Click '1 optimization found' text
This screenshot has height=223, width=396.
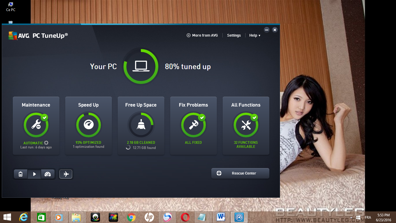pos(88,147)
